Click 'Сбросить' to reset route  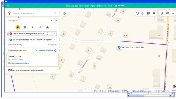pyautogui.click(x=53, y=45)
